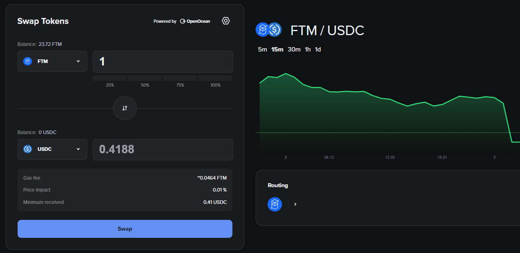
Task: Select the 30m chart interval
Action: point(294,49)
